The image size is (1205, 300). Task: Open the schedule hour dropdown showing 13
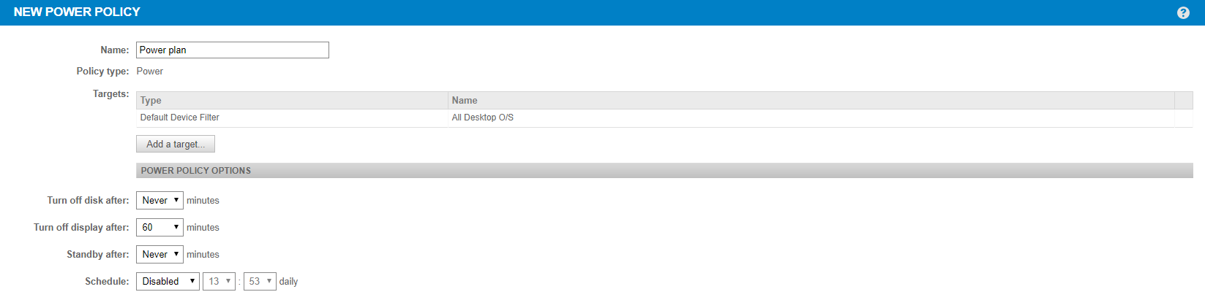point(219,281)
